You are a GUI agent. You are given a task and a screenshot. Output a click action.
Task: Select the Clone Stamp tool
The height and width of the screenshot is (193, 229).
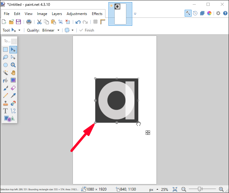[x=6, y=104]
